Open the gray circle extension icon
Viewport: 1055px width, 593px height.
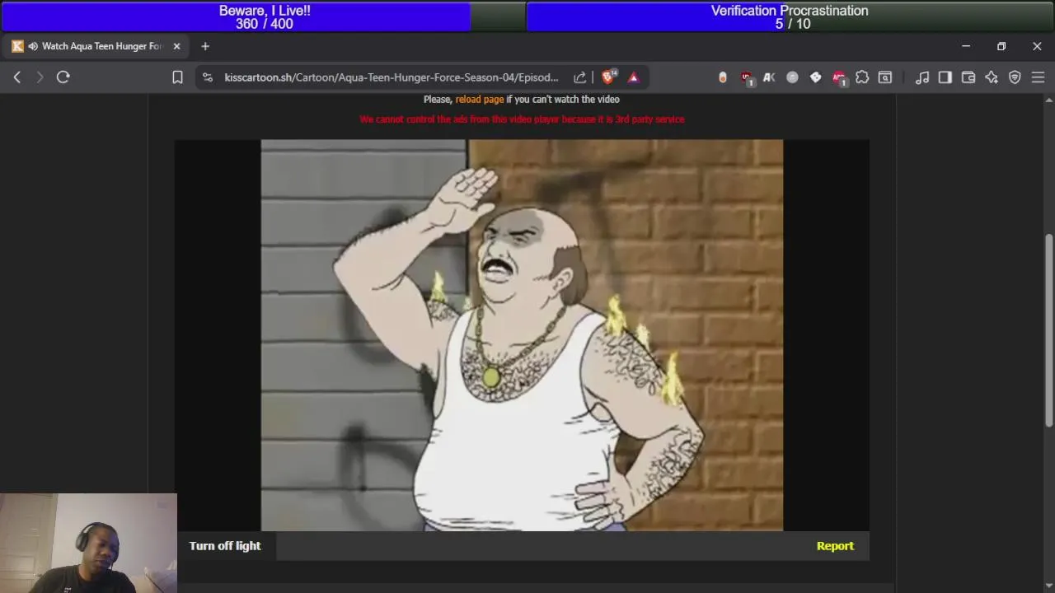point(792,77)
